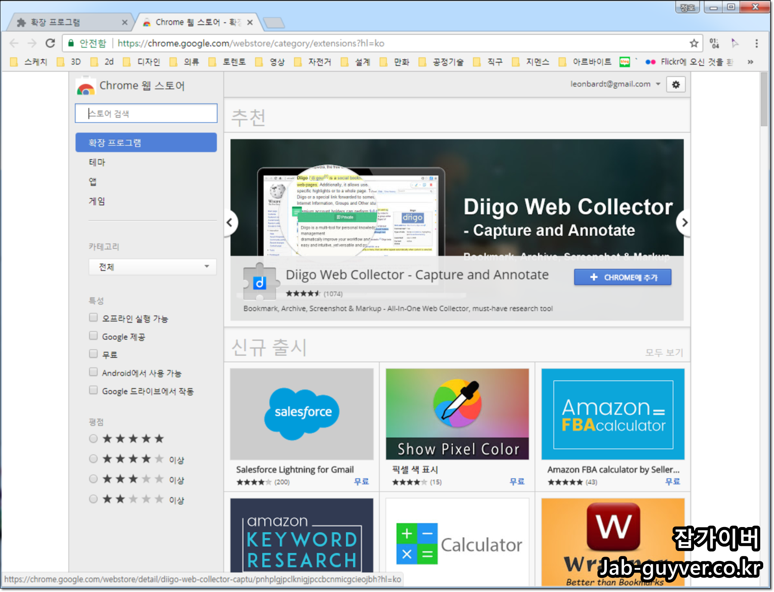Open the 디자인 bookmark folder

[x=142, y=62]
